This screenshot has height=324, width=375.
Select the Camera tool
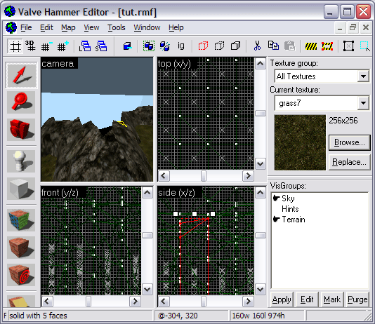[x=21, y=130]
